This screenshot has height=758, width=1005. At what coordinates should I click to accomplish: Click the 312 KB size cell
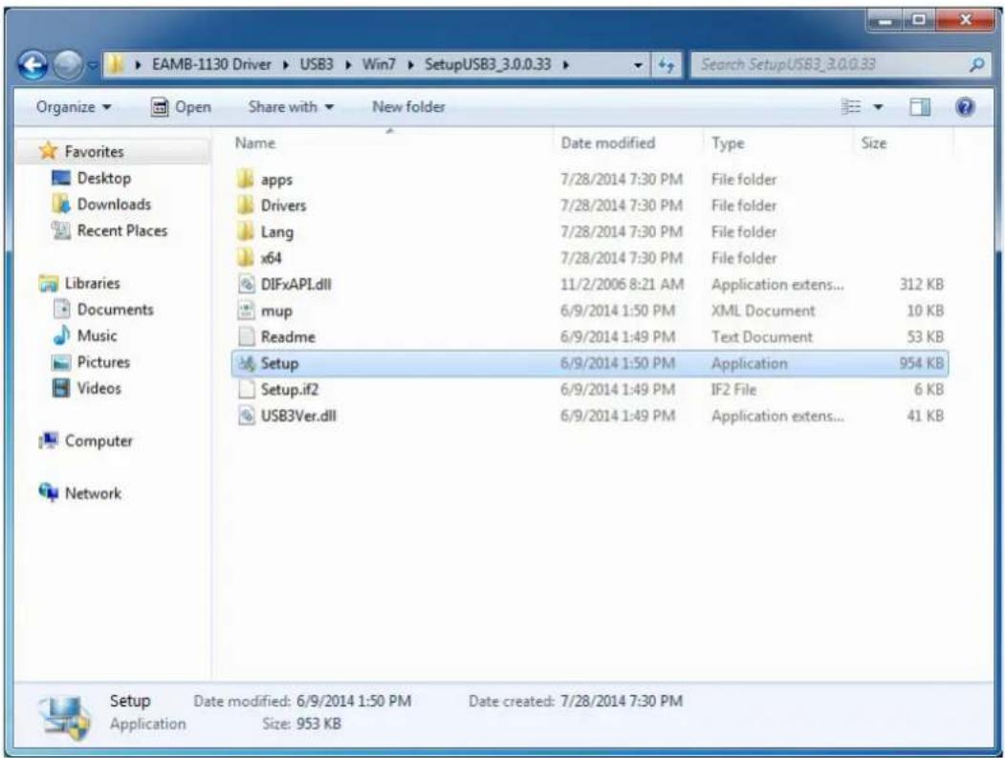coord(921,284)
